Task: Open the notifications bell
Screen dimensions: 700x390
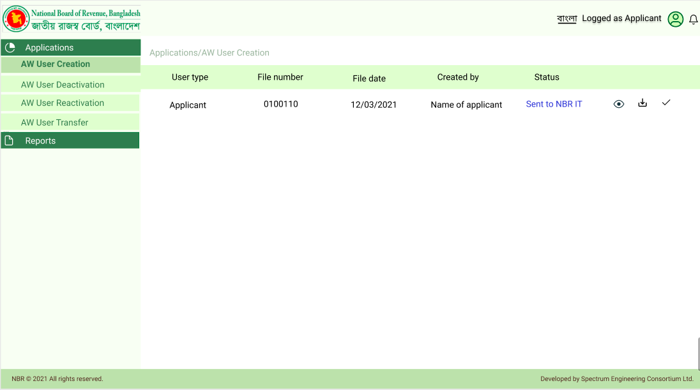Action: 693,20
